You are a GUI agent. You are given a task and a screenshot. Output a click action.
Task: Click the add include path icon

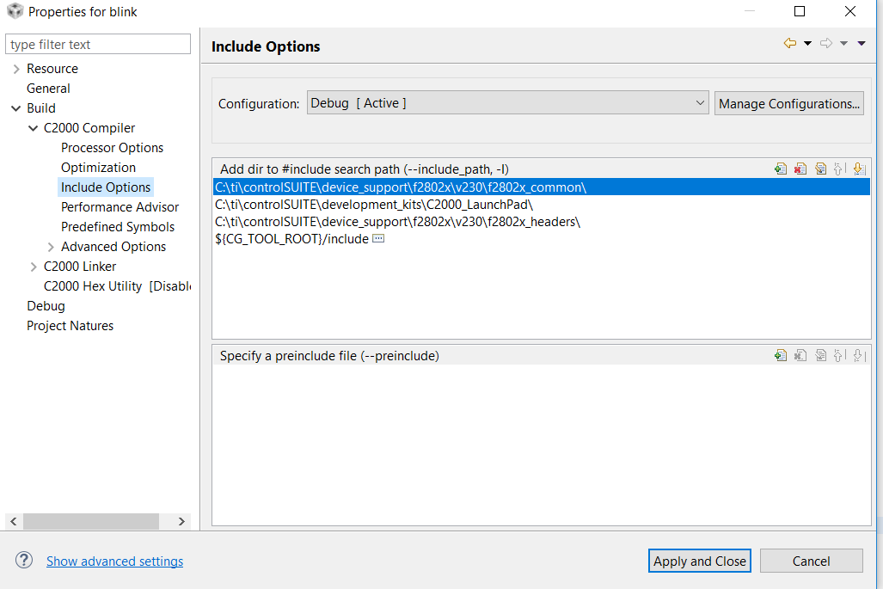[x=781, y=169]
